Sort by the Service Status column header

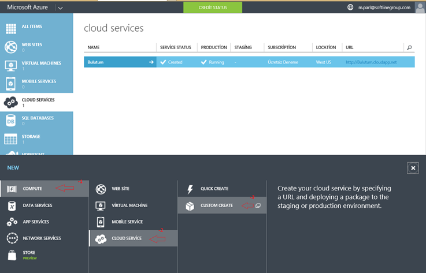click(176, 47)
